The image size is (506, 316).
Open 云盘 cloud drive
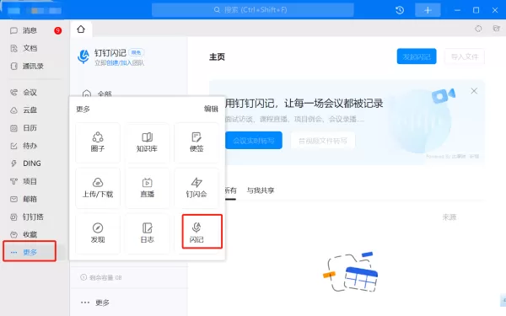pyautogui.click(x=29, y=110)
